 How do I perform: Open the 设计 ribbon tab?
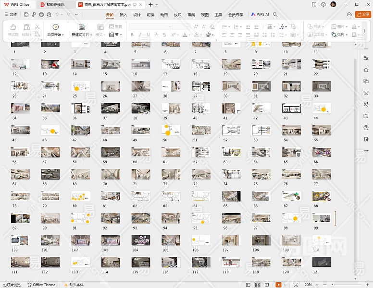(137, 15)
